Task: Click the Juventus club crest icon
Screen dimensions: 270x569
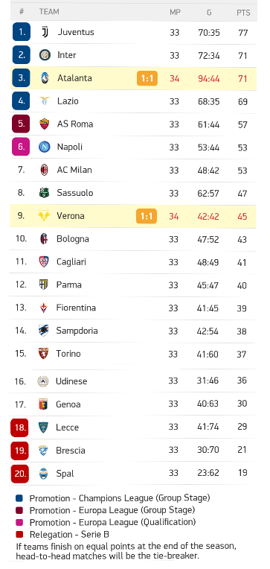Action: coord(45,32)
